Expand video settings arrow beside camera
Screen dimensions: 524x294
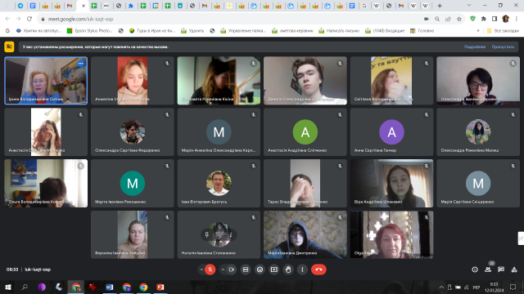pos(223,269)
